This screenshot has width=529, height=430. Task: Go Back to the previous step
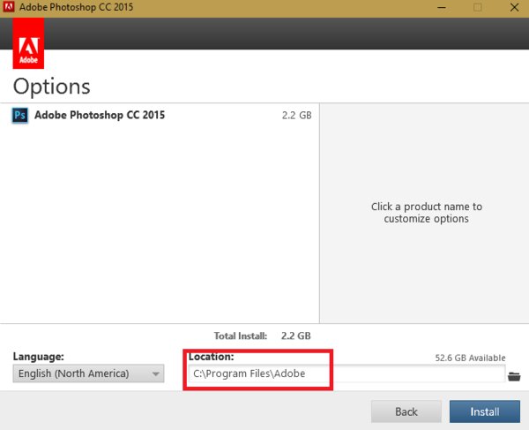click(406, 411)
